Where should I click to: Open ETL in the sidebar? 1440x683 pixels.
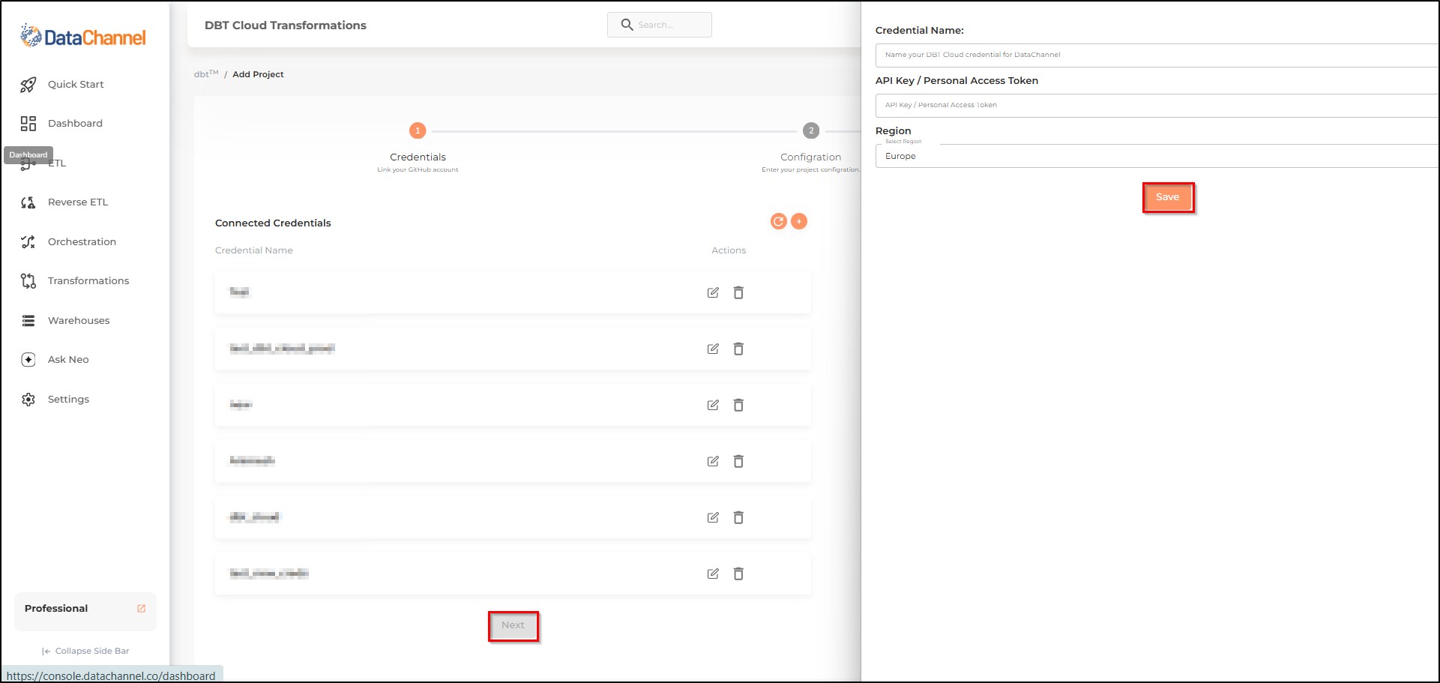click(57, 163)
